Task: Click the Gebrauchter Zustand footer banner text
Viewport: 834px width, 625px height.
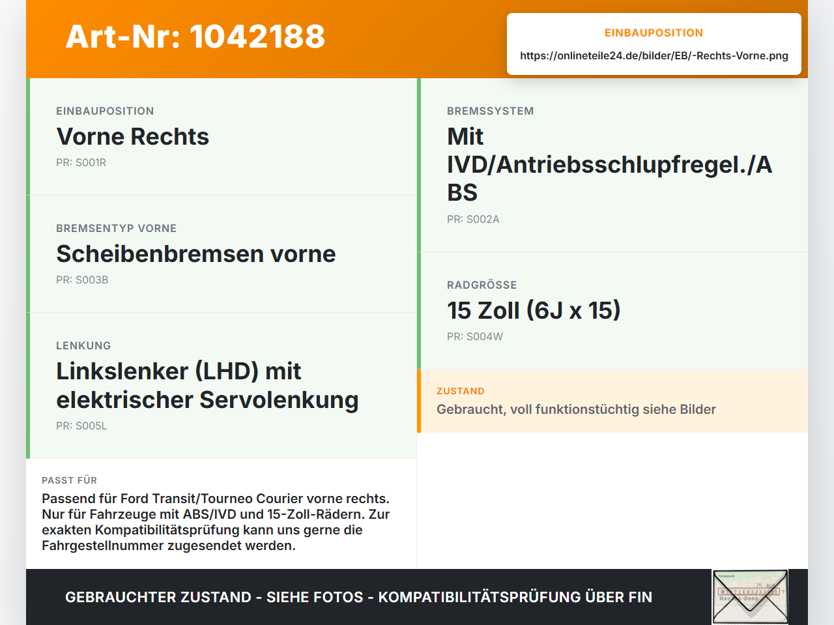Action: coord(358,597)
